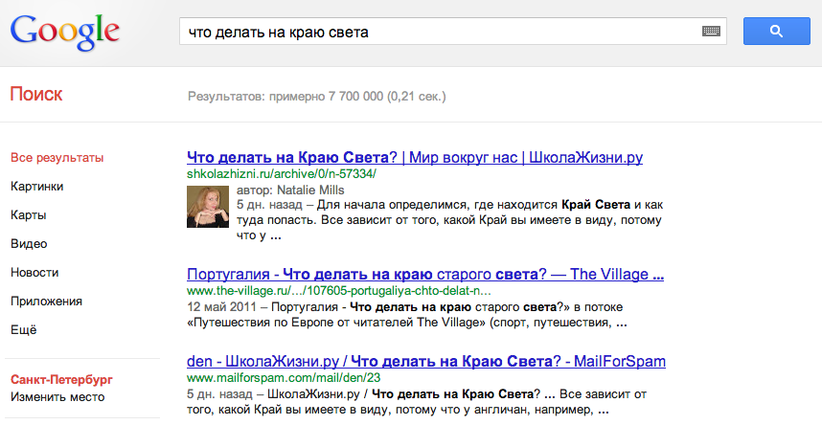
Task: Switch to Карты results
Action: pyautogui.click(x=29, y=215)
